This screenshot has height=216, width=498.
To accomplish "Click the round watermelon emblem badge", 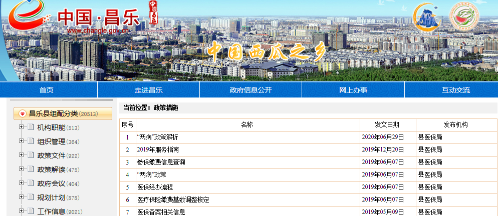I will point(464,17).
